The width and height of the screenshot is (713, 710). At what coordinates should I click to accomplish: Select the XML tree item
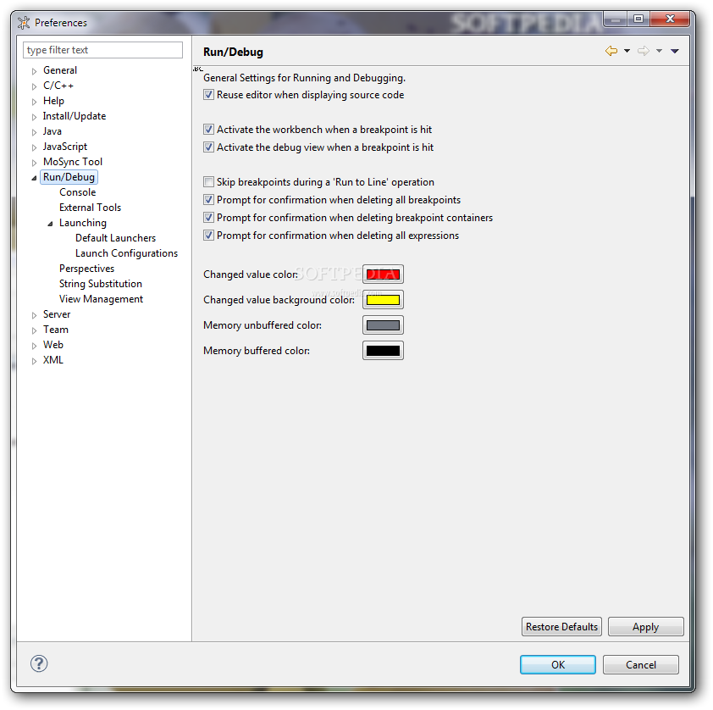point(53,360)
